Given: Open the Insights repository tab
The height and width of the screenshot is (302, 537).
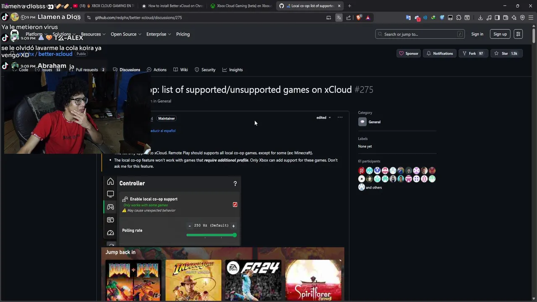Looking at the screenshot, I should coord(232,70).
